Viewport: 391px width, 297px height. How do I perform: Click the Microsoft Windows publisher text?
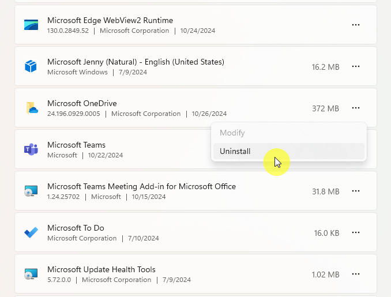tap(77, 72)
